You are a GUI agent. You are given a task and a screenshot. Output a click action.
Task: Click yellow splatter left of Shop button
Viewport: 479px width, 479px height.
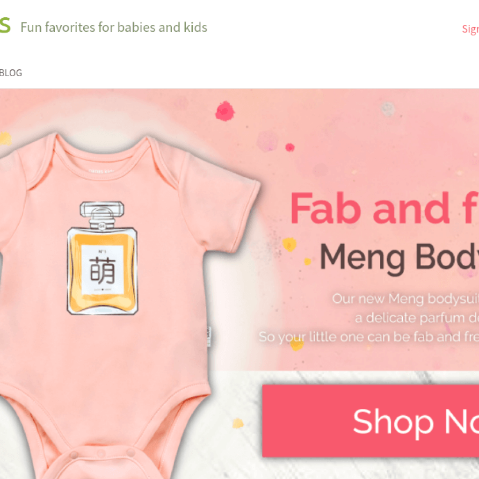(x=238, y=423)
